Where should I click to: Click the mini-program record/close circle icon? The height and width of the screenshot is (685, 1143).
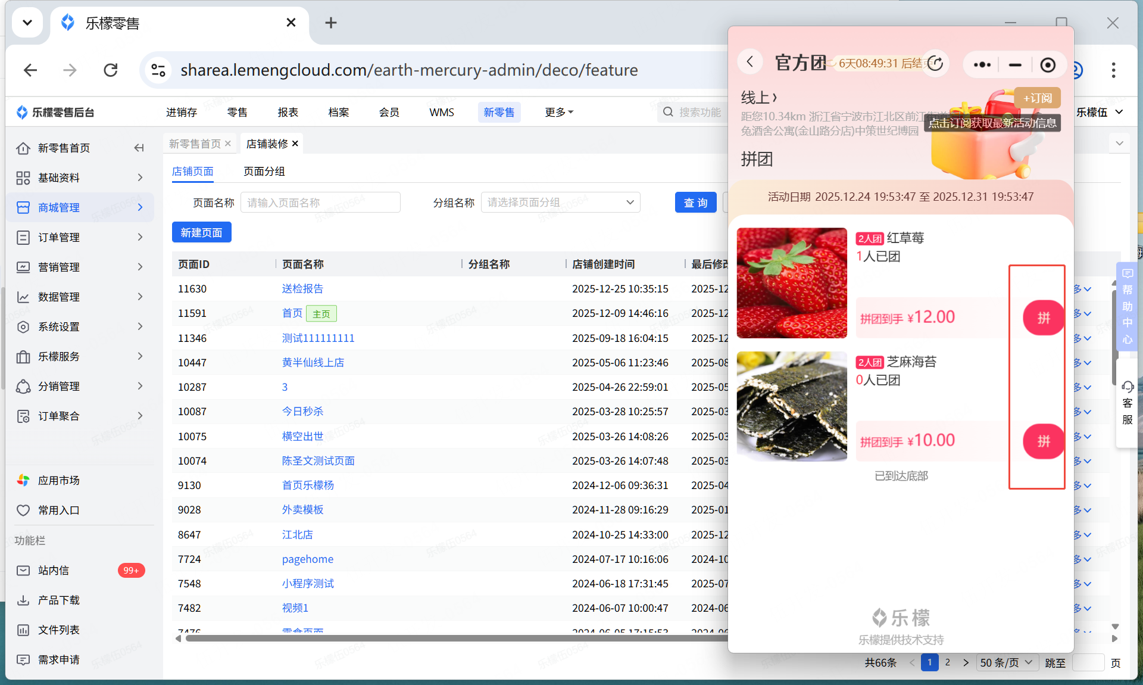[x=1048, y=64]
